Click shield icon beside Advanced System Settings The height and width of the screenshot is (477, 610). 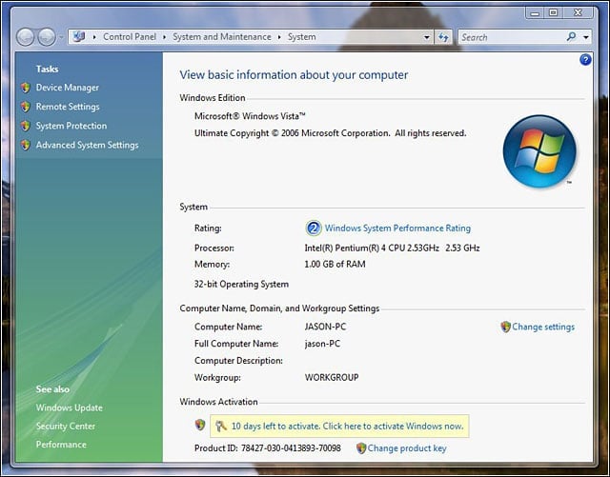click(26, 145)
